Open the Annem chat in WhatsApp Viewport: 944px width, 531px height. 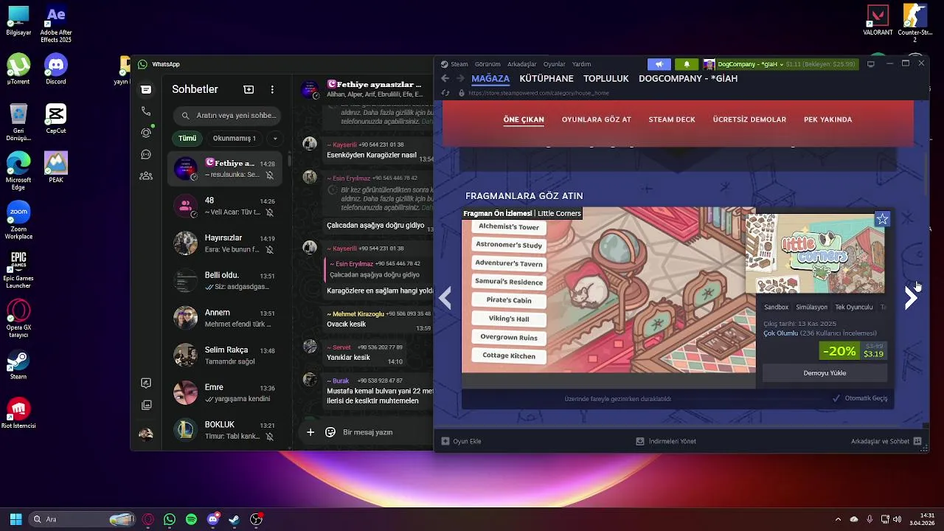[226, 318]
